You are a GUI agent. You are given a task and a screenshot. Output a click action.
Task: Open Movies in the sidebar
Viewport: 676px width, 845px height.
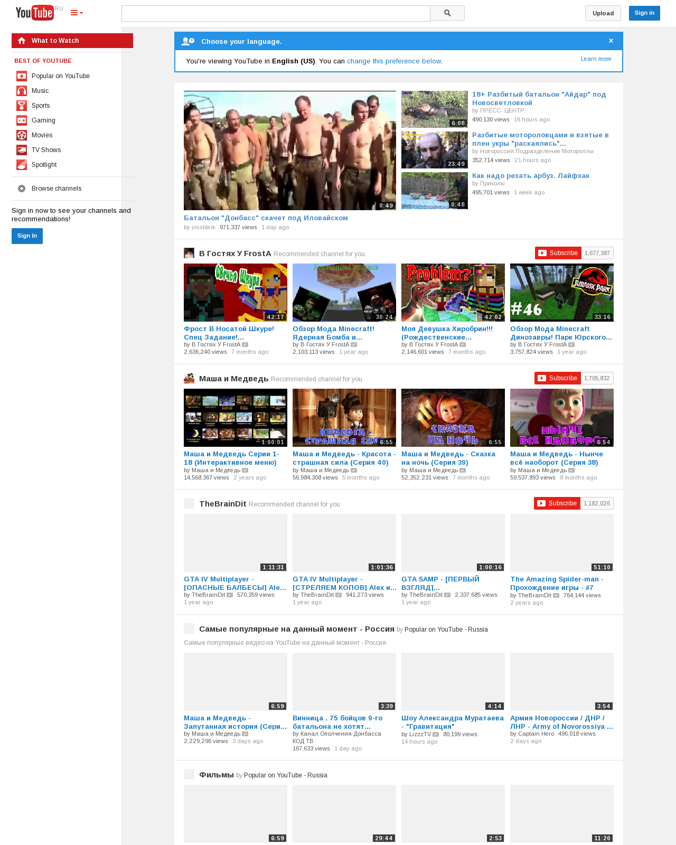click(42, 135)
